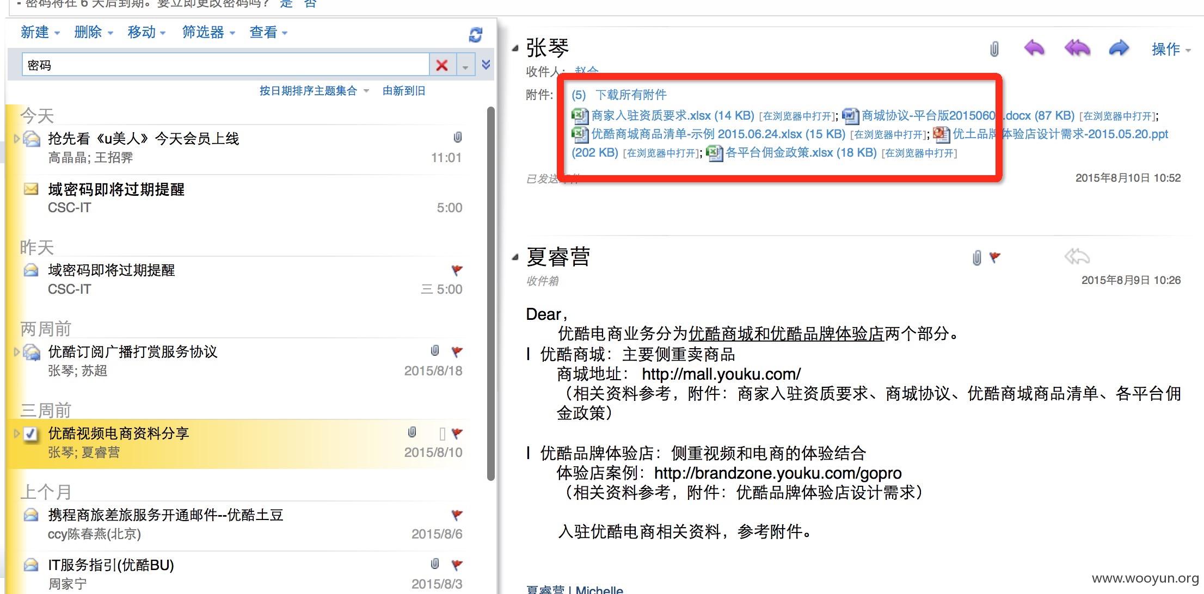Open the 操作 actions dropdown

tap(1171, 49)
